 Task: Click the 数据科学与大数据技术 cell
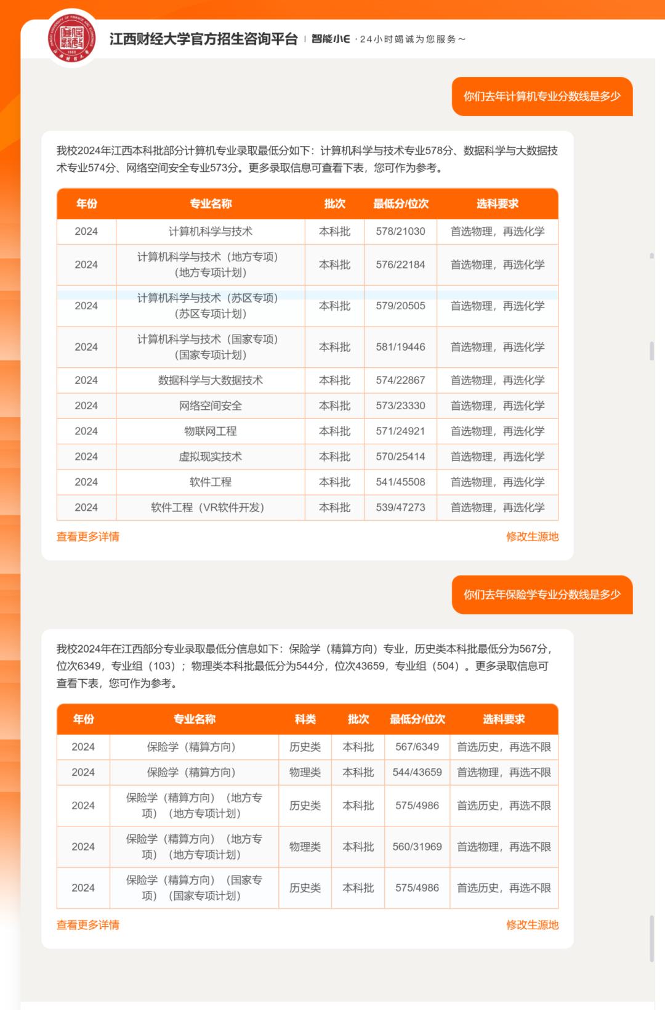coord(211,380)
